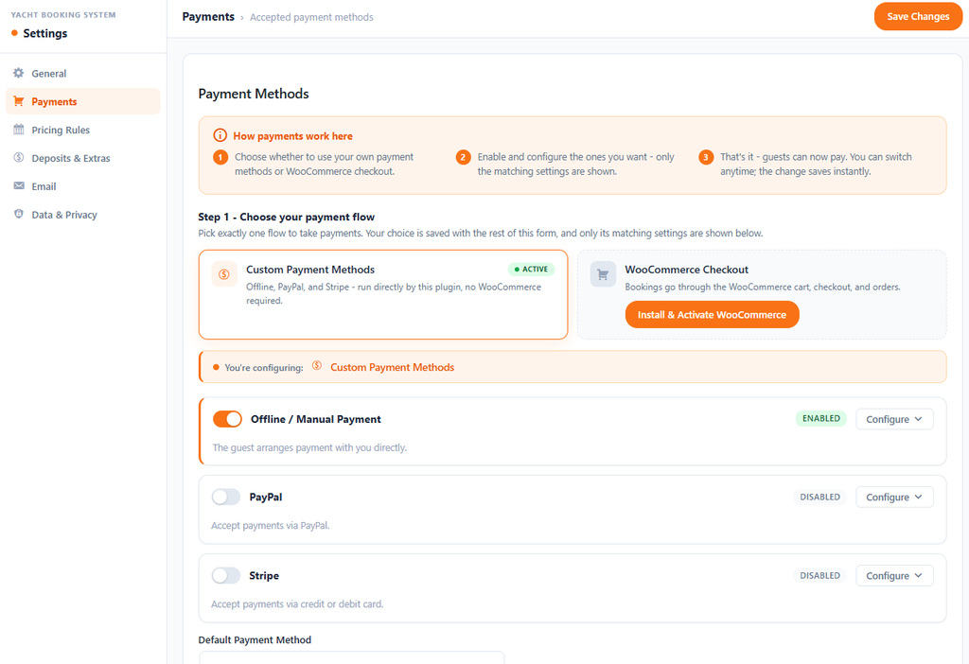
Task: Click the 'Stripe' method label
Action: [264, 575]
